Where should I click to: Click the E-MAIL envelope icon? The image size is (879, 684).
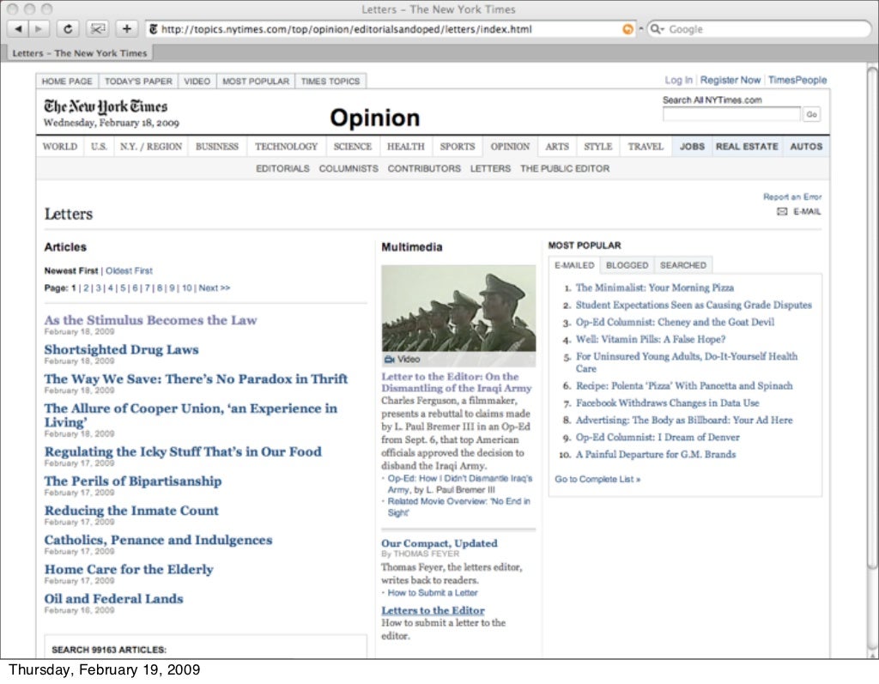click(x=782, y=211)
